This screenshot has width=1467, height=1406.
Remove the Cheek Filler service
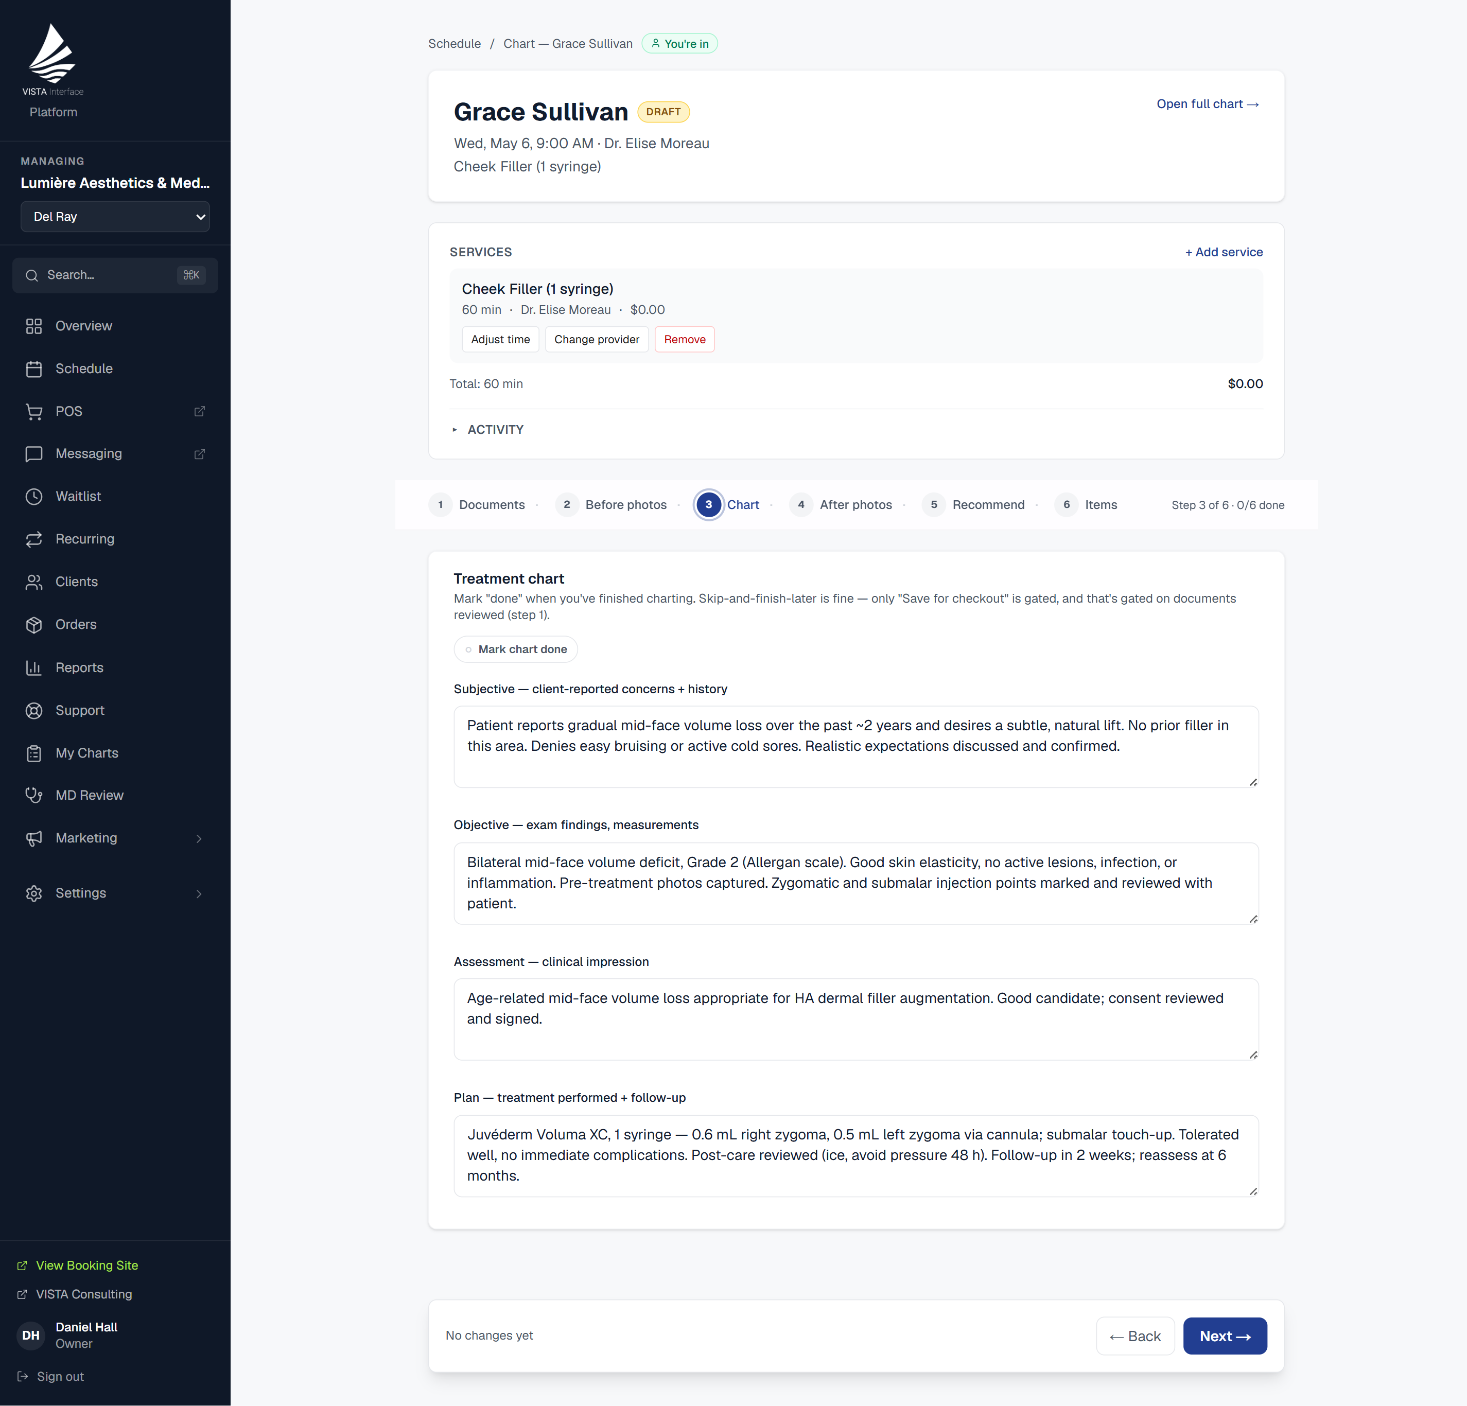(x=684, y=340)
